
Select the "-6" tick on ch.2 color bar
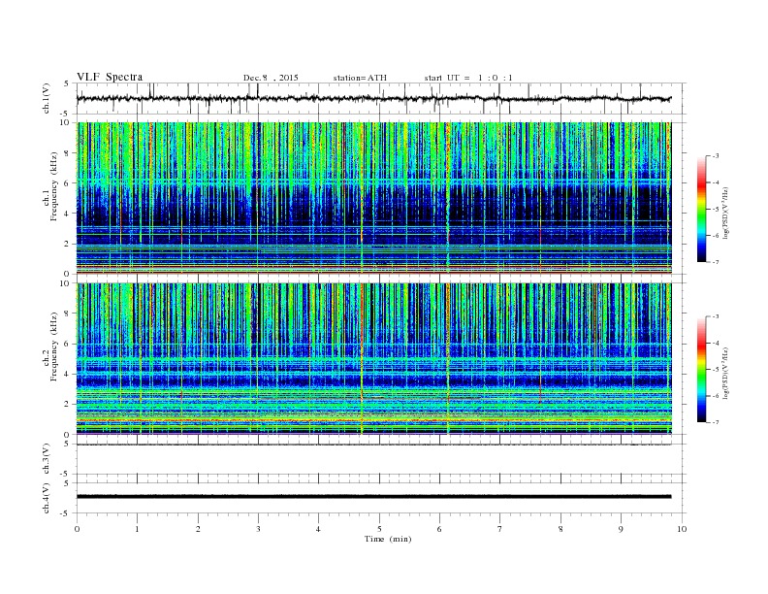(716, 396)
